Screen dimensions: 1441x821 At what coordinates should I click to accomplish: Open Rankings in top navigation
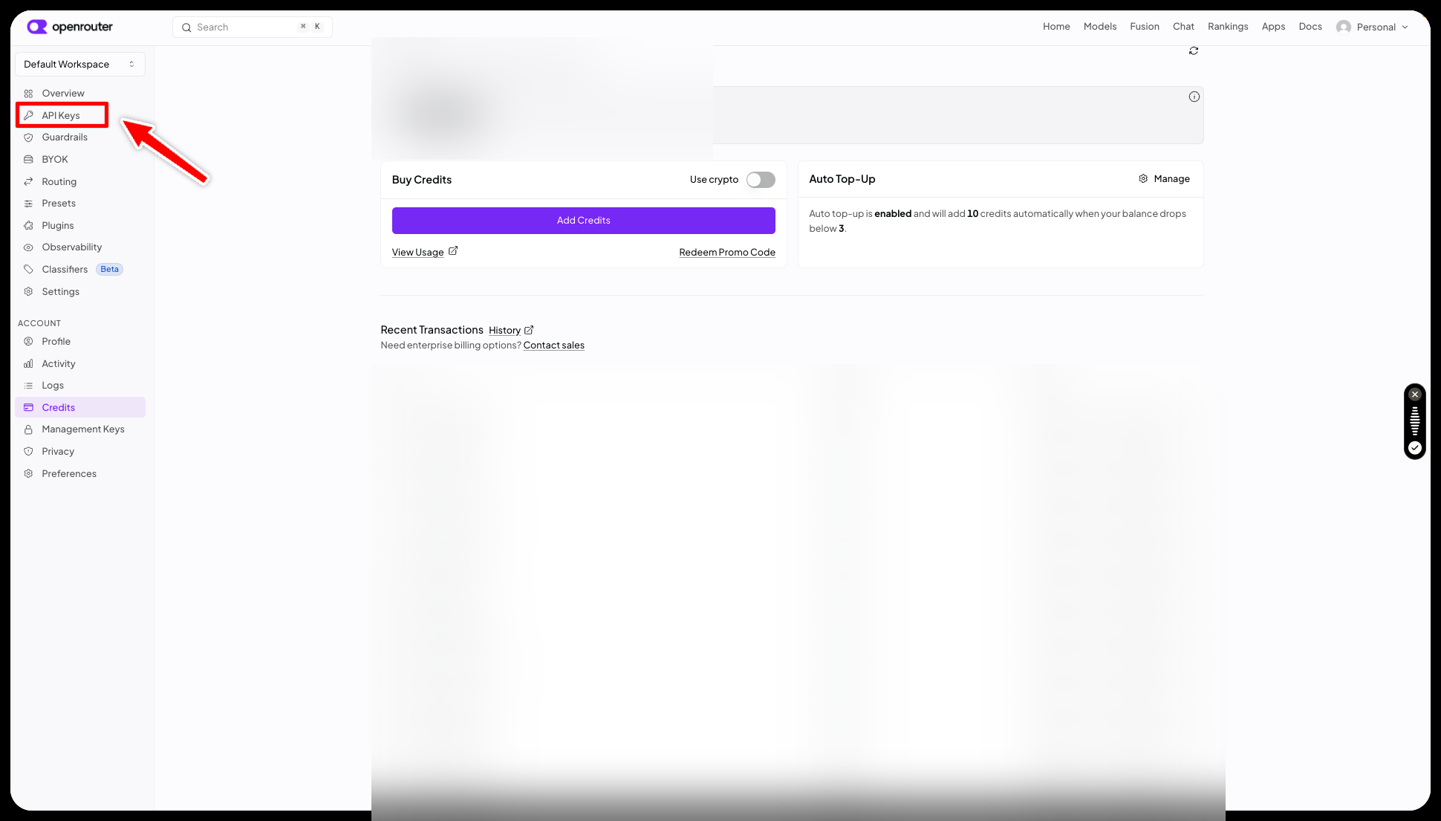1228,27
